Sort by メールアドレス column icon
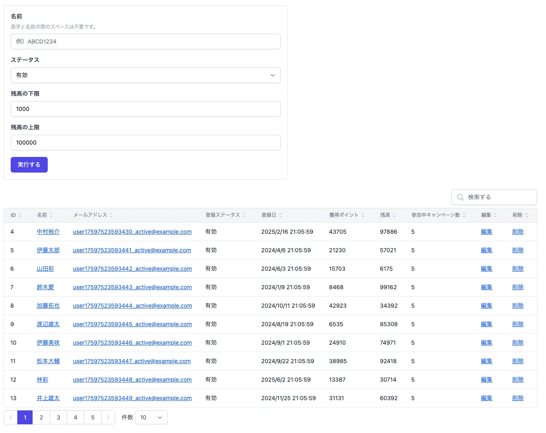 111,215
